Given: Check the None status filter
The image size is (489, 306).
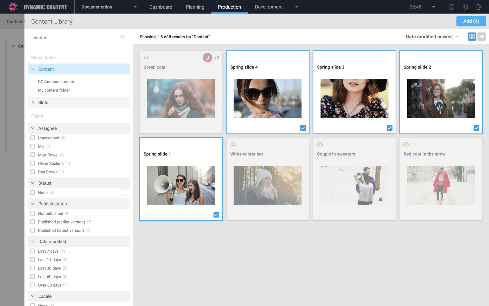Looking at the screenshot, I should coord(33,192).
